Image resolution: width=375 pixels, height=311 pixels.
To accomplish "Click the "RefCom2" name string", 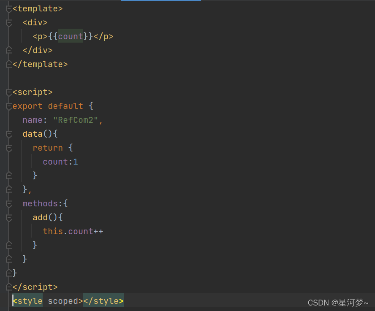I will pyautogui.click(x=76, y=120).
